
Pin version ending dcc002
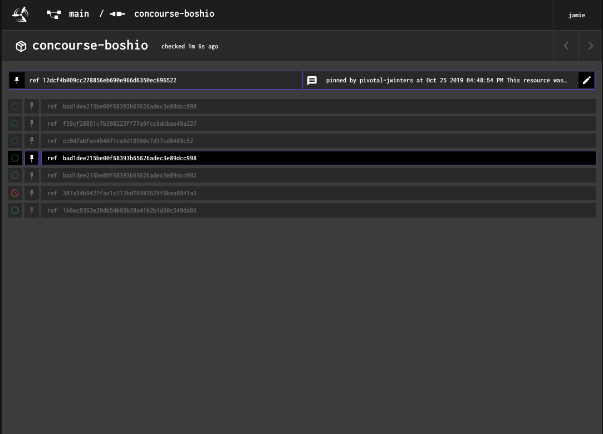32,175
